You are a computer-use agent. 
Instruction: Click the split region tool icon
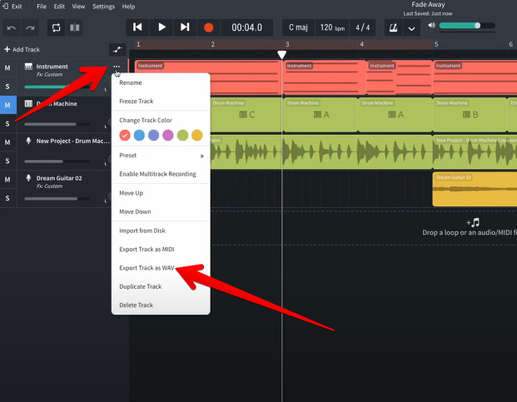(75, 27)
